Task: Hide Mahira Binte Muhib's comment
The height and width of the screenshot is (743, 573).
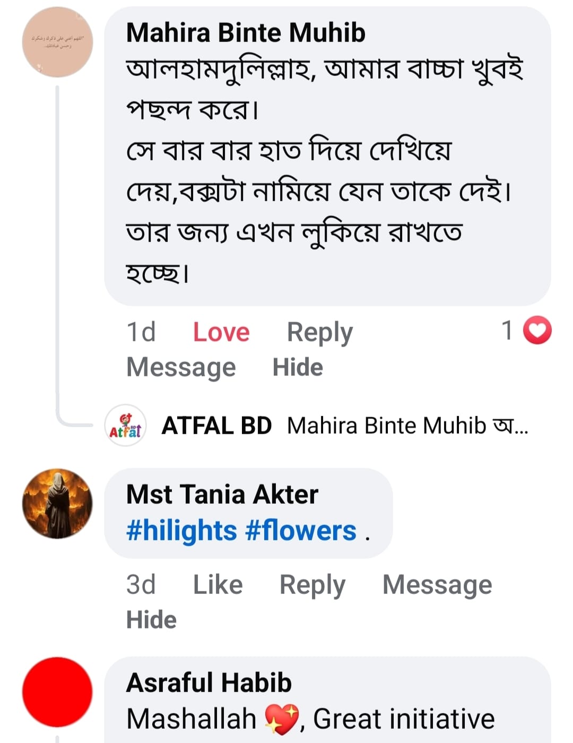Action: coord(298,367)
